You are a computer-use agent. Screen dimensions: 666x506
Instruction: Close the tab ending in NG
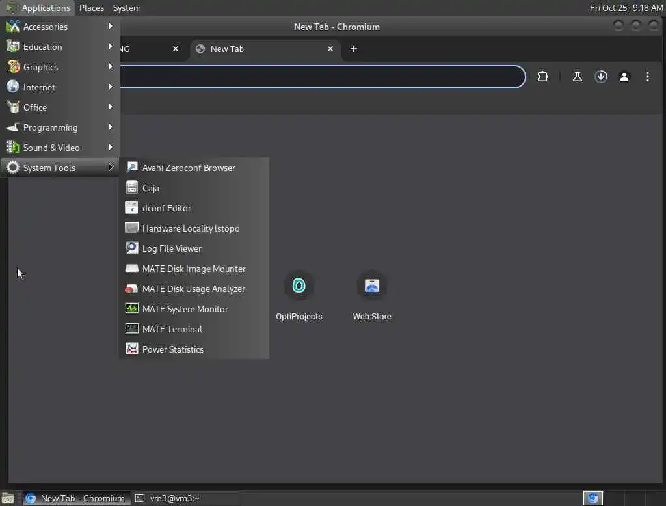(x=176, y=49)
